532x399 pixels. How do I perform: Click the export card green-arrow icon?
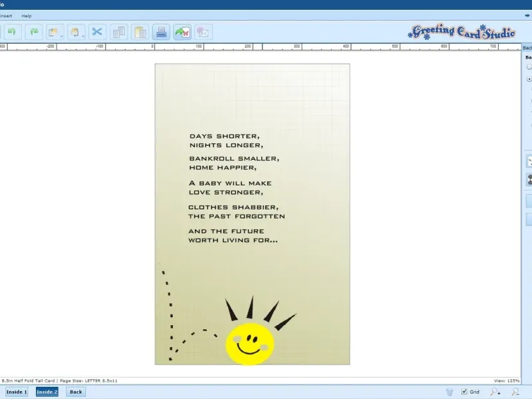(182, 32)
